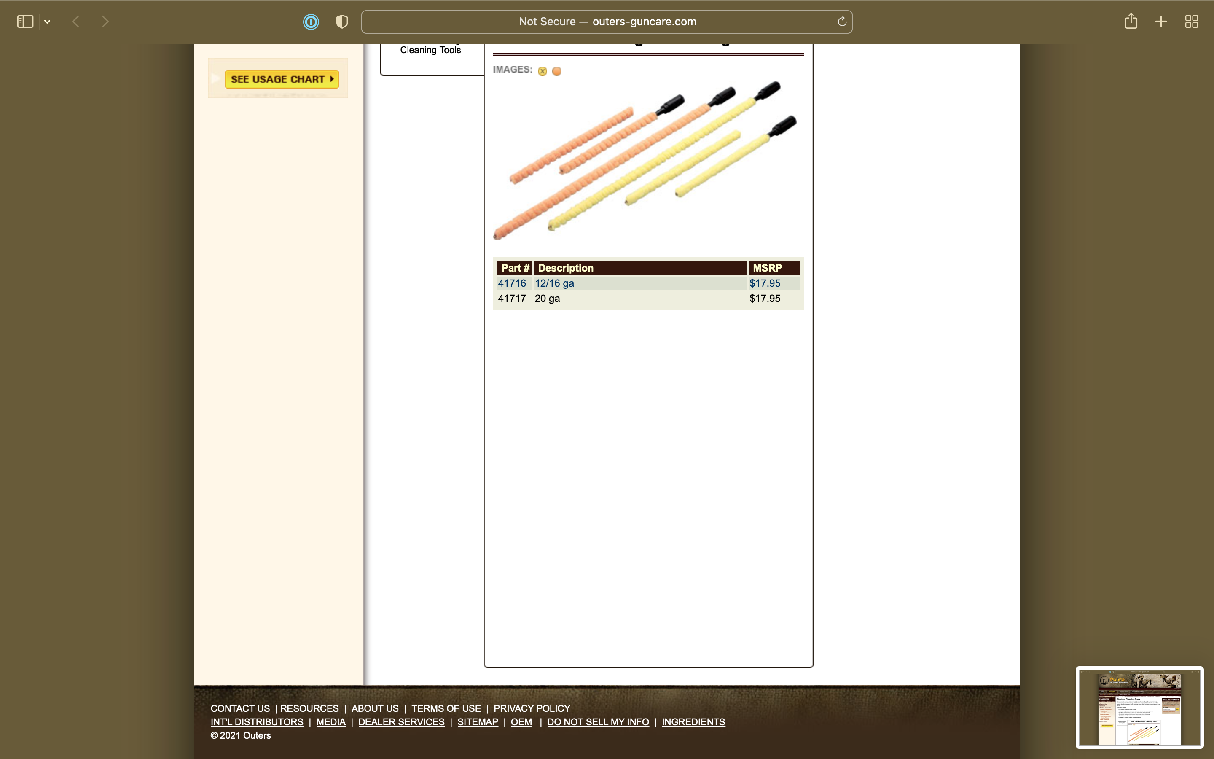Open the ABOUT US footer link
Viewport: 1214px width, 759px height.
[x=375, y=708]
